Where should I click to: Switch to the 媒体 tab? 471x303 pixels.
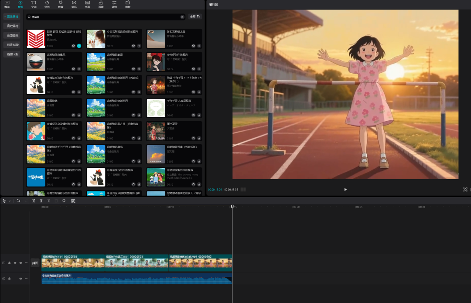click(x=7, y=4)
